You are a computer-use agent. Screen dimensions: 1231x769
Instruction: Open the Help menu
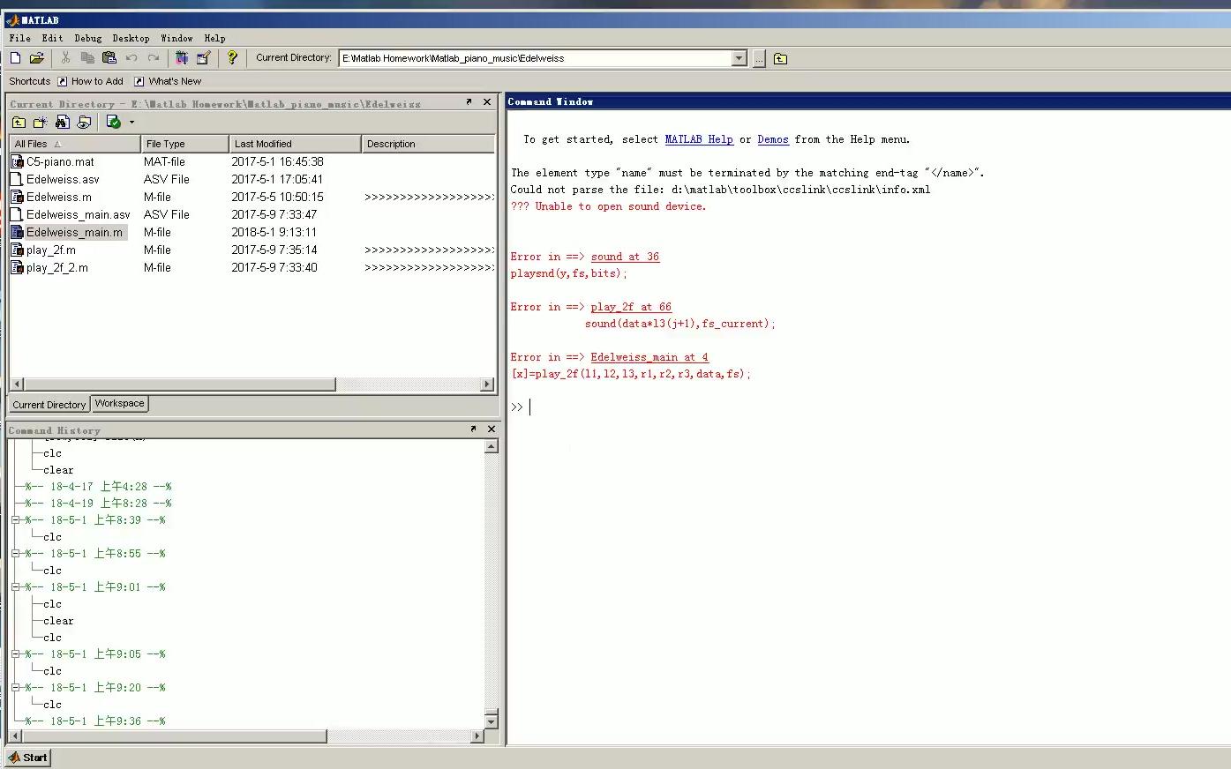click(x=214, y=38)
